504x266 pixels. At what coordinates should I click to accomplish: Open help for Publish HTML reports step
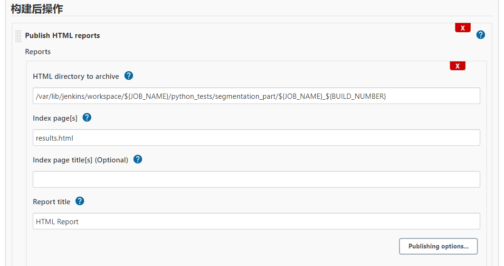coord(480,35)
